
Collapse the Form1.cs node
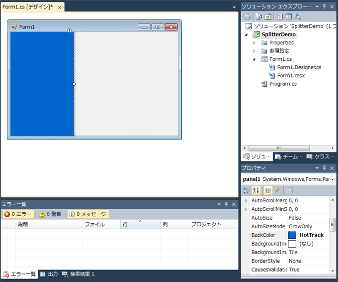point(254,59)
